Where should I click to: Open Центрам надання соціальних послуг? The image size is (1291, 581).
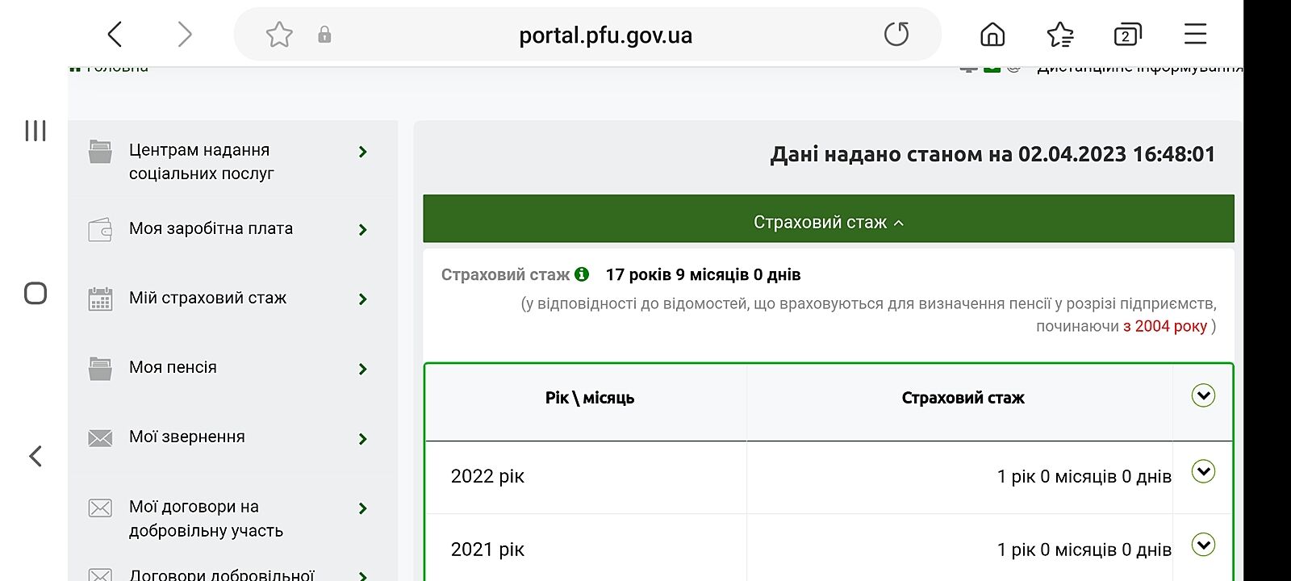[202, 161]
